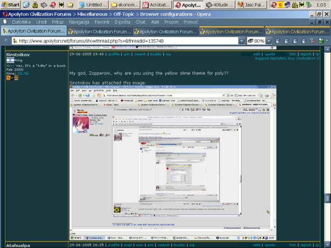Click the Israeli flag icon under Sirotnikov
Screen dimensions: 331x248
[x=9, y=61]
